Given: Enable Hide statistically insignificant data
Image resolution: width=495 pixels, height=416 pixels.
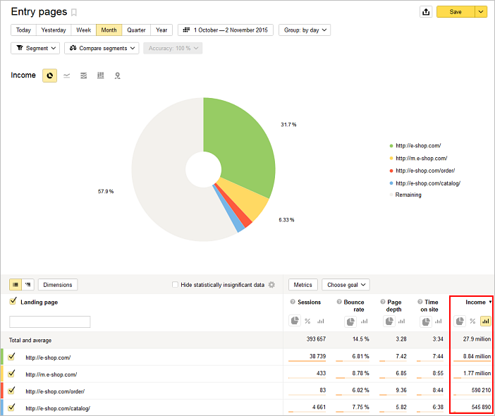Looking at the screenshot, I should 176,285.
